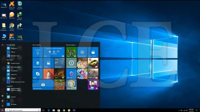Screen dimensions: 200x112
Task: Open Google Chrome desktop shortcut
Action: click(x=12, y=27)
